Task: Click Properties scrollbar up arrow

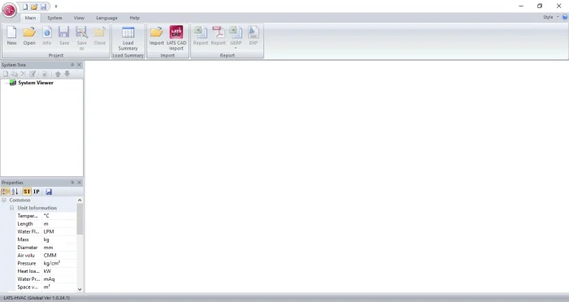Action: point(80,201)
